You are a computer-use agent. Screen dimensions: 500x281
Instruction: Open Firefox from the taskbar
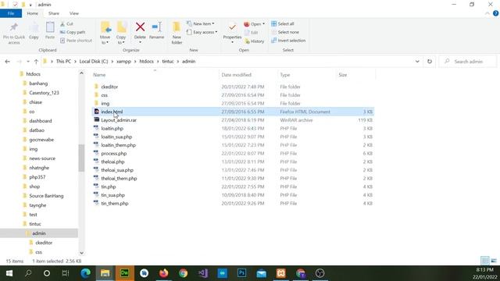[163, 273]
